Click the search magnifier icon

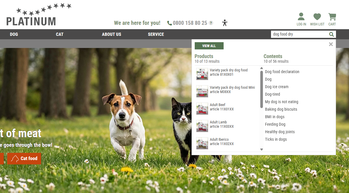click(x=331, y=34)
